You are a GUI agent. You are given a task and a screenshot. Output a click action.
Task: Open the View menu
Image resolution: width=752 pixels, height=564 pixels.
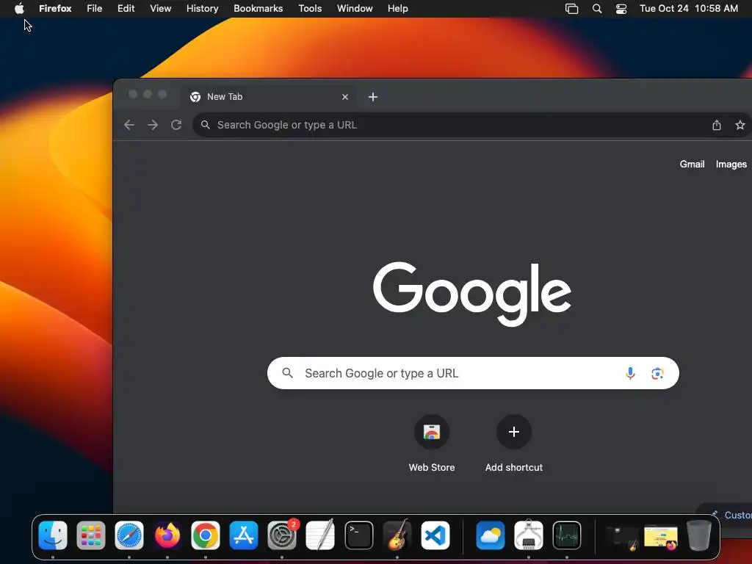(160, 9)
